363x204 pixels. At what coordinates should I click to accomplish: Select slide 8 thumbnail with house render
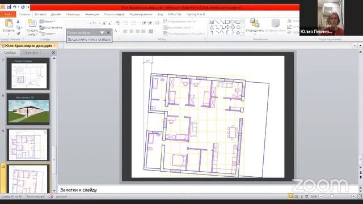[28, 109]
